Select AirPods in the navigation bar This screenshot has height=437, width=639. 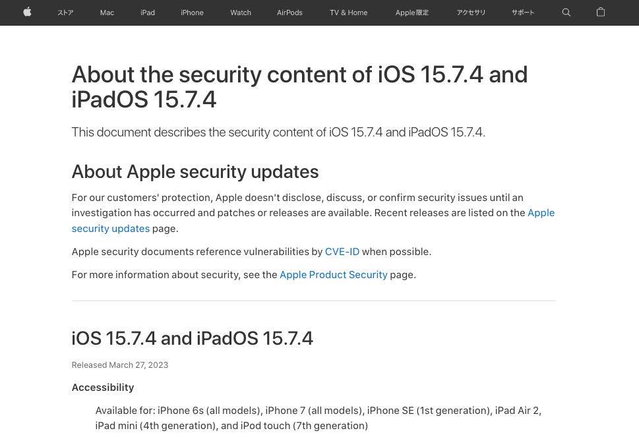289,13
